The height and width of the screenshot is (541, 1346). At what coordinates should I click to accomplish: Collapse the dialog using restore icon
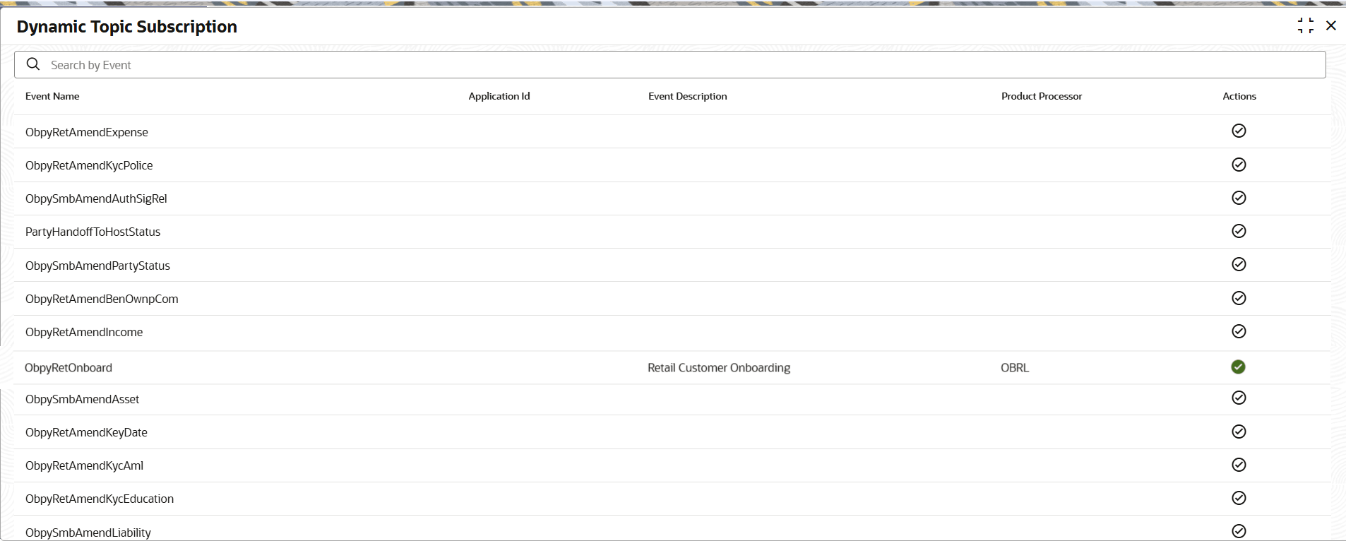[1306, 26]
